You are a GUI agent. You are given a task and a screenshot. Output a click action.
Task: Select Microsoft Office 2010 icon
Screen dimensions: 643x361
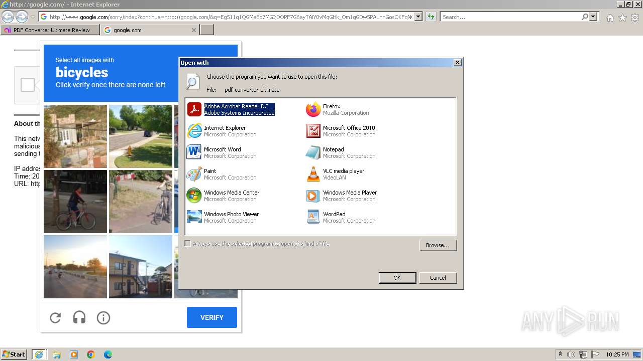coord(313,131)
